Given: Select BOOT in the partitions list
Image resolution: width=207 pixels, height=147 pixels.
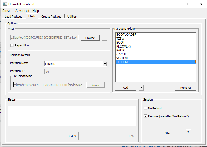Looking at the screenshot, I should pyautogui.click(x=156, y=43).
